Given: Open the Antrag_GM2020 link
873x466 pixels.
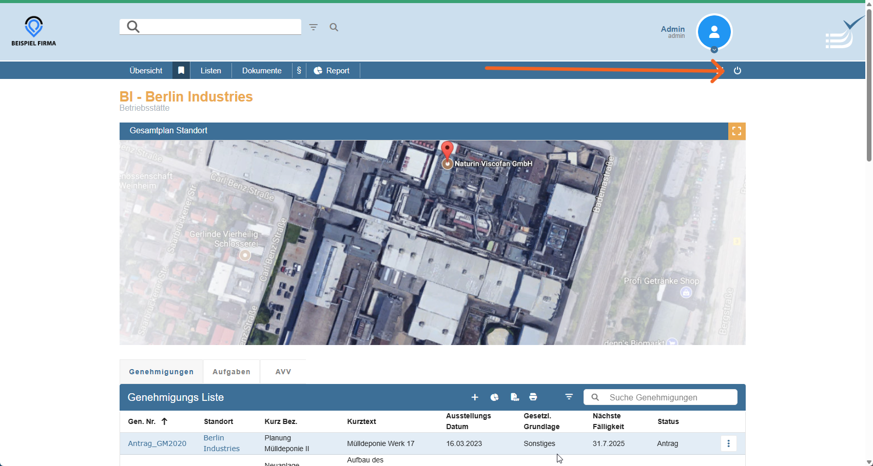Looking at the screenshot, I should [157, 443].
